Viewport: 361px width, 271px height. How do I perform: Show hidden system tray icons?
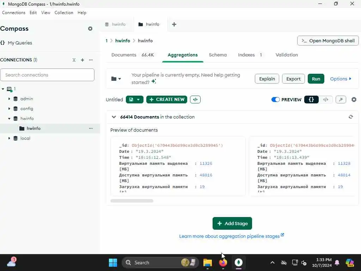pyautogui.click(x=273, y=263)
